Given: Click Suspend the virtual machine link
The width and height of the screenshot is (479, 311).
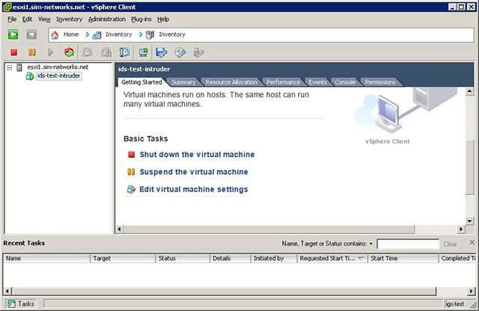Looking at the screenshot, I should [x=194, y=172].
